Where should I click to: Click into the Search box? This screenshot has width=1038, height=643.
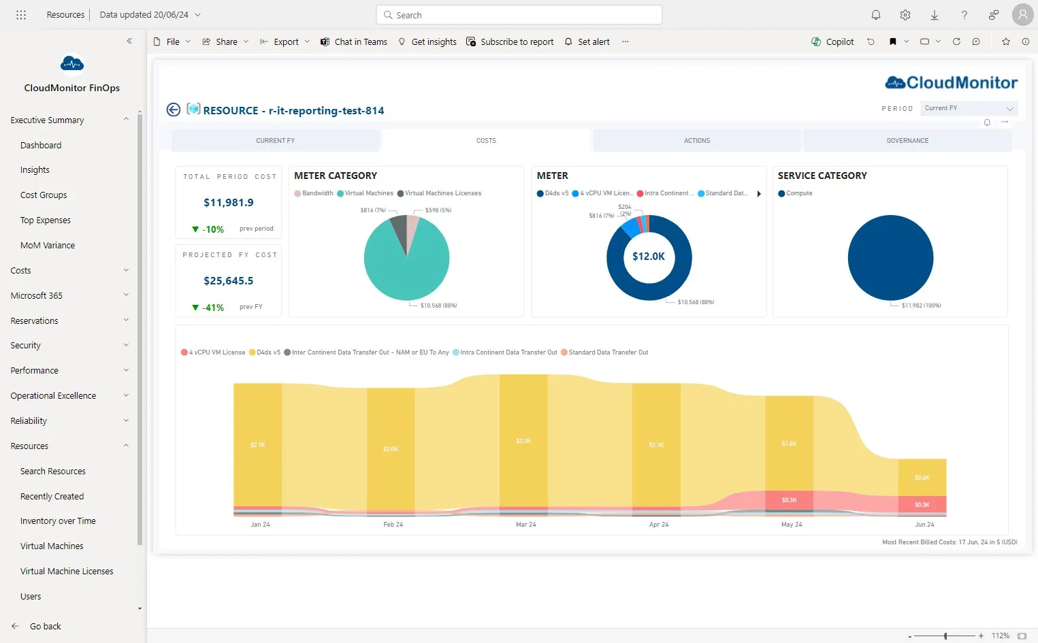[519, 14]
